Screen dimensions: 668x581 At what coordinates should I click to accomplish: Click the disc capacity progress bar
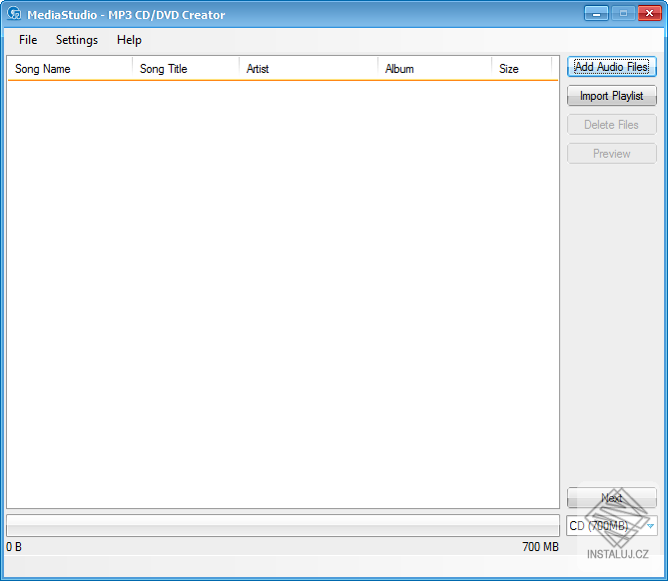(283, 525)
